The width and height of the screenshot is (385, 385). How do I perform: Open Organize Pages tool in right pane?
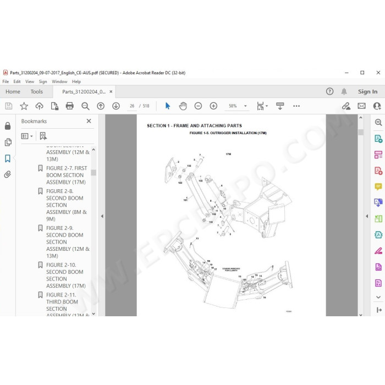[378, 155]
